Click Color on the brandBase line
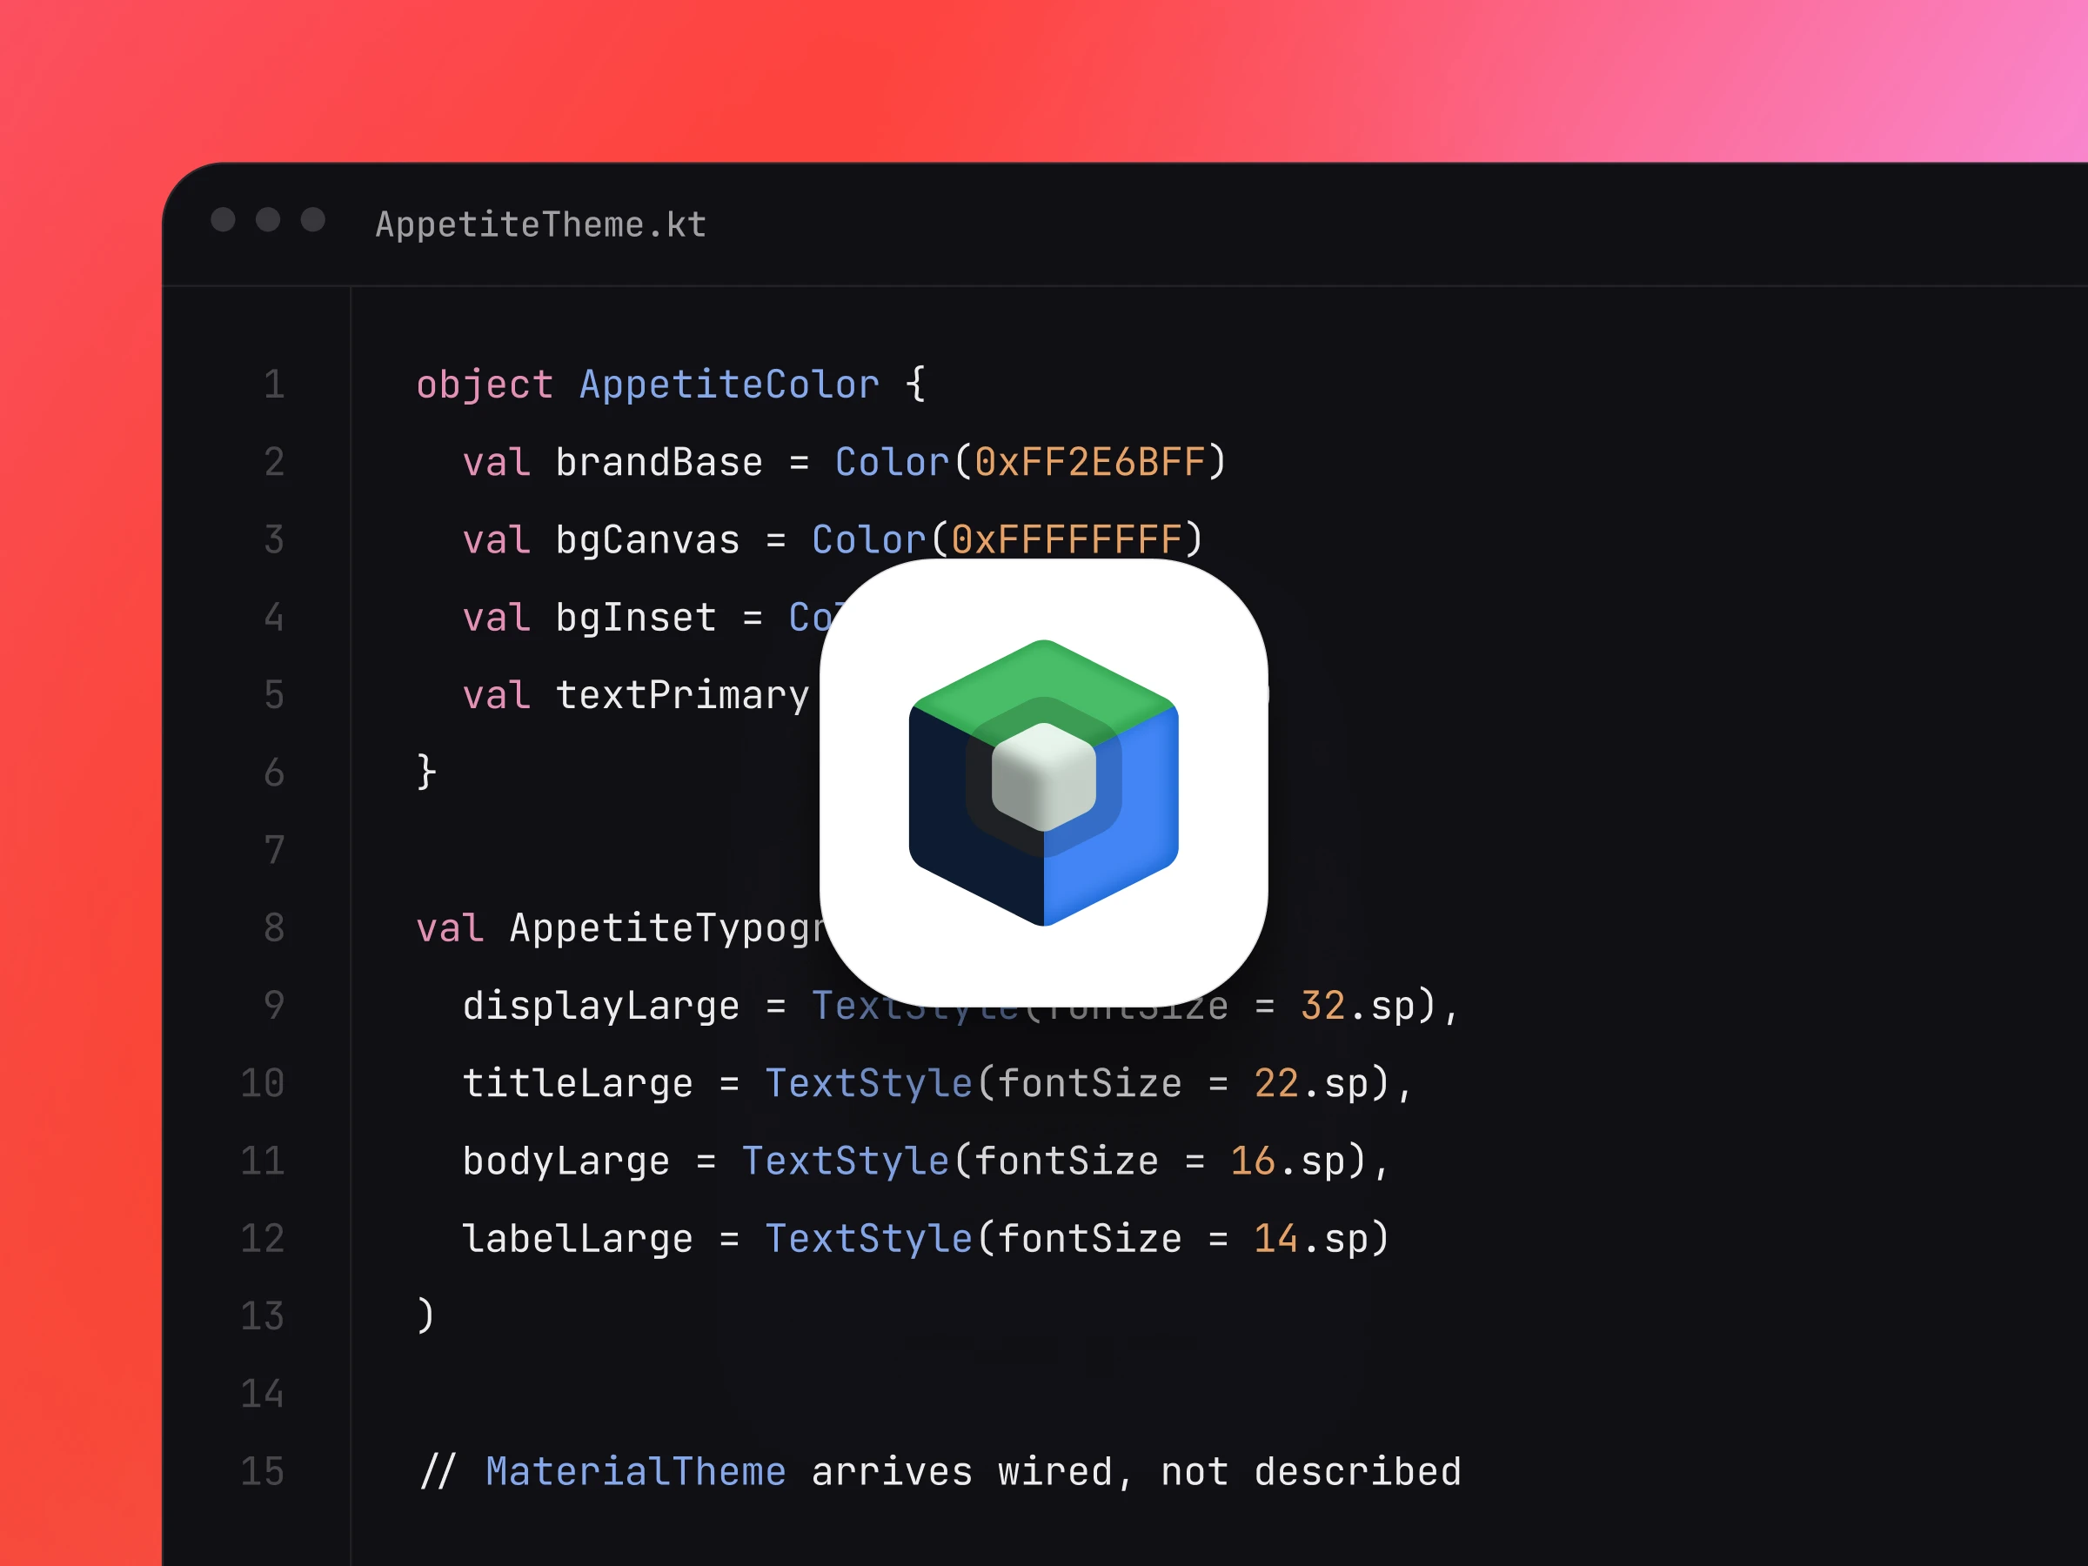2088x1566 pixels. point(892,463)
